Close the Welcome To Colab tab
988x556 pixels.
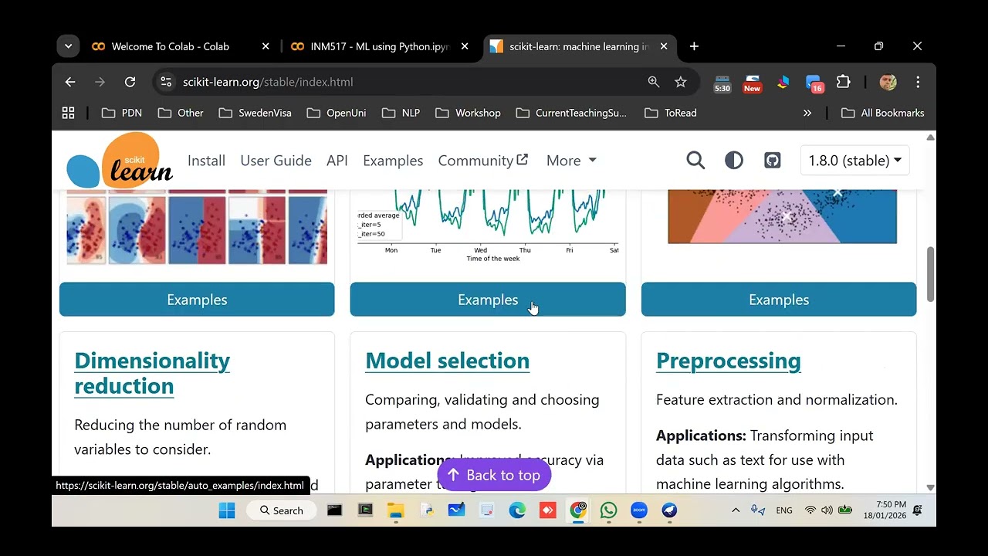pos(266,46)
